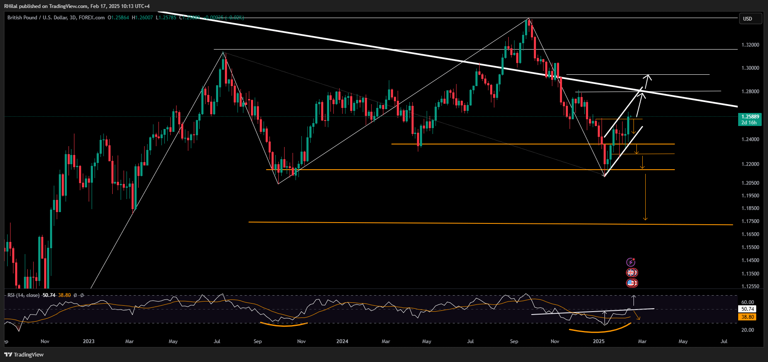Click the first Nov label on time axis
The width and height of the screenshot is (768, 362).
[45, 341]
